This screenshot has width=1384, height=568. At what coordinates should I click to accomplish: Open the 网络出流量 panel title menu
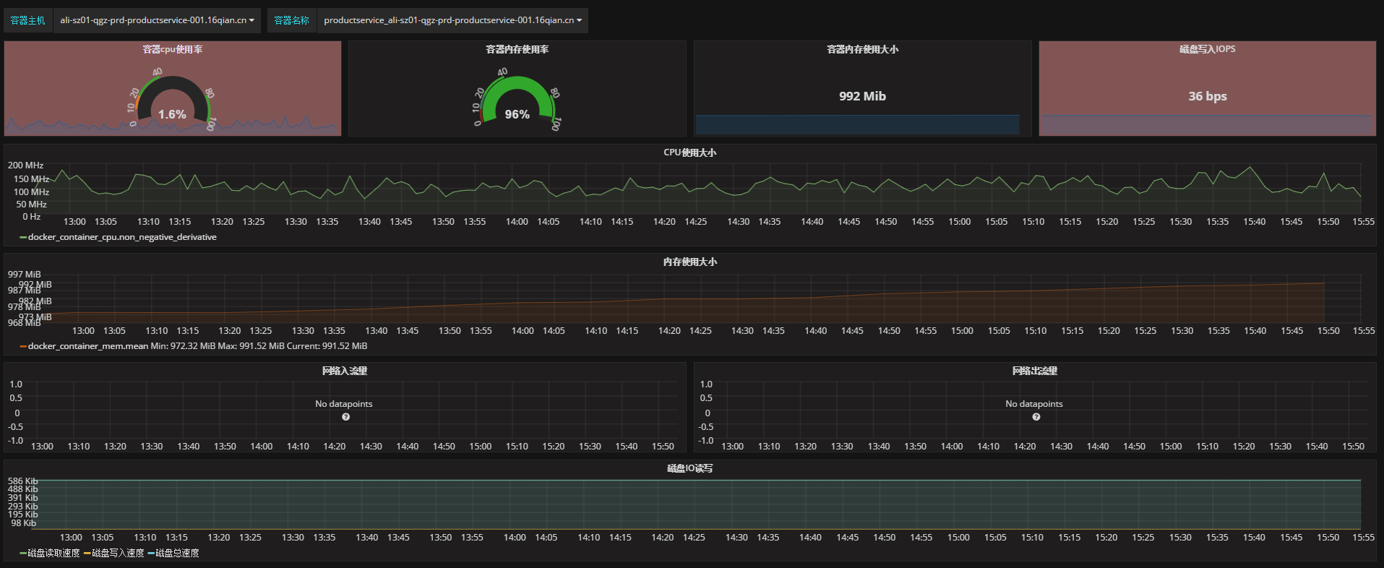[1035, 371]
